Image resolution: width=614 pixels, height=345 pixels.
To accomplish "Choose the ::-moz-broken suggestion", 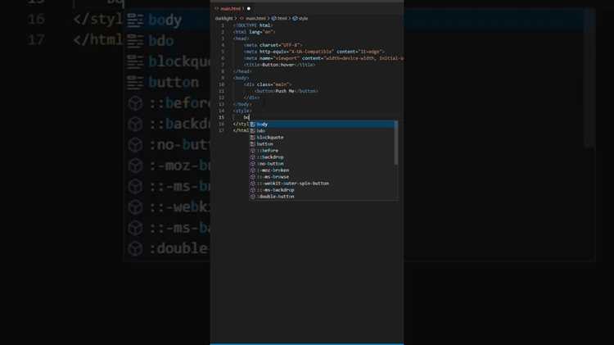I will 323,170.
